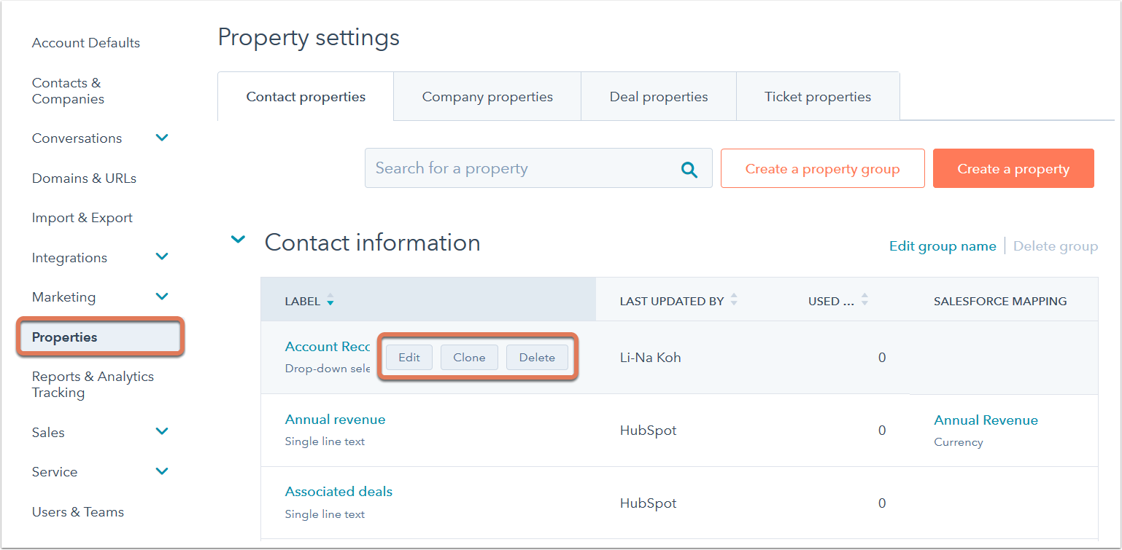
Task: Open the Deal properties tab
Action: pos(659,96)
